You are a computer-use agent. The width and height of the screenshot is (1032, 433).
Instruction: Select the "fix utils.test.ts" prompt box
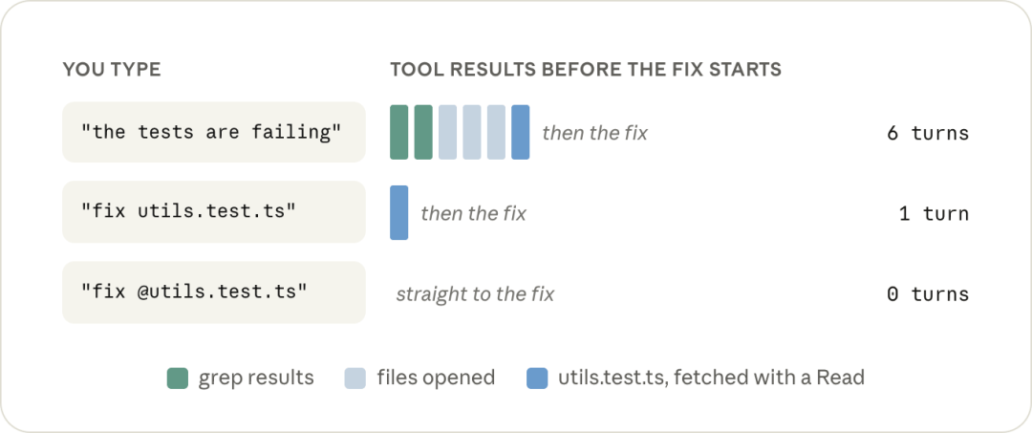pos(213,212)
